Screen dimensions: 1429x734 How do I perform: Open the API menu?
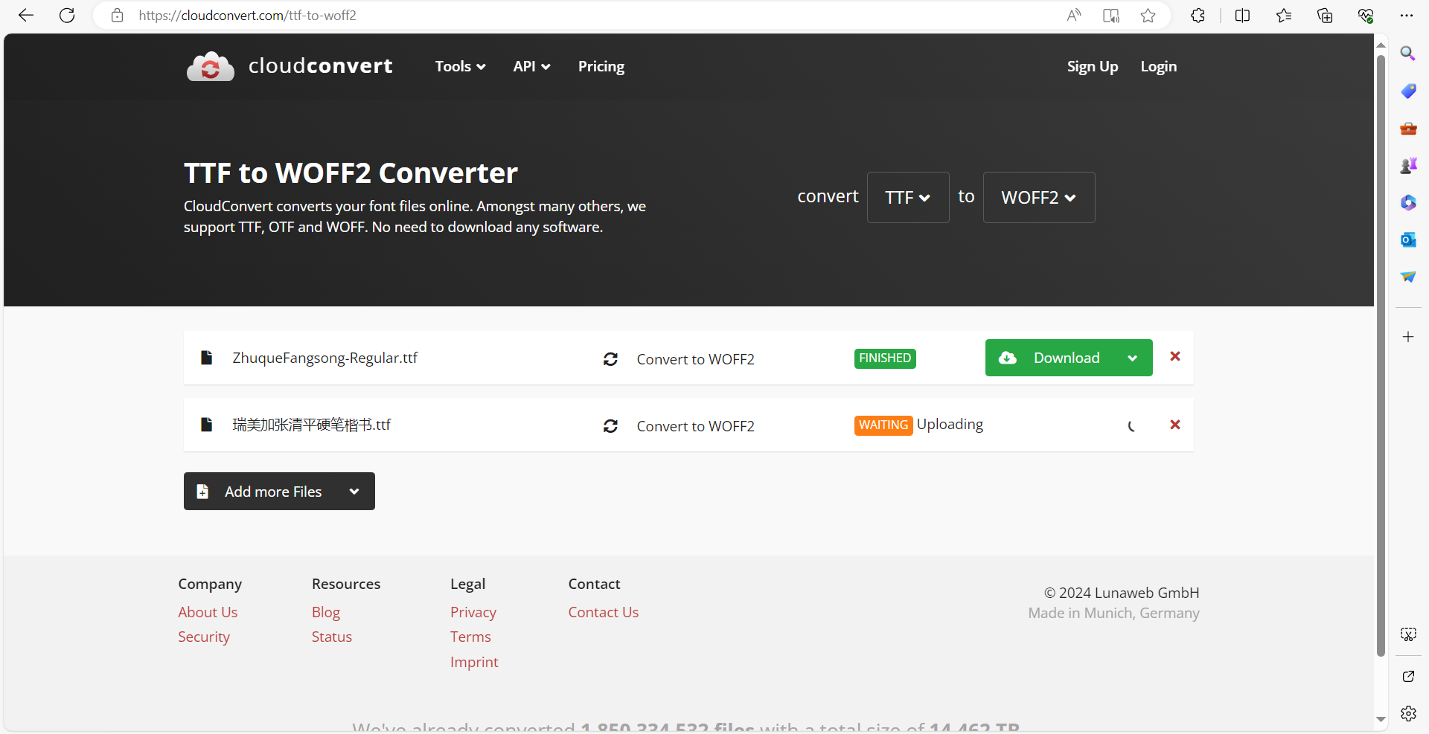point(531,66)
